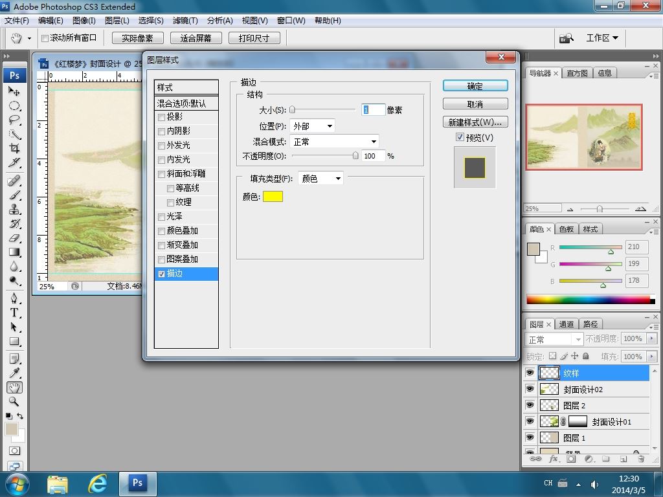663x497 pixels.
Task: Enable the 内阴影 inner shadow checkbox
Action: pyautogui.click(x=161, y=131)
